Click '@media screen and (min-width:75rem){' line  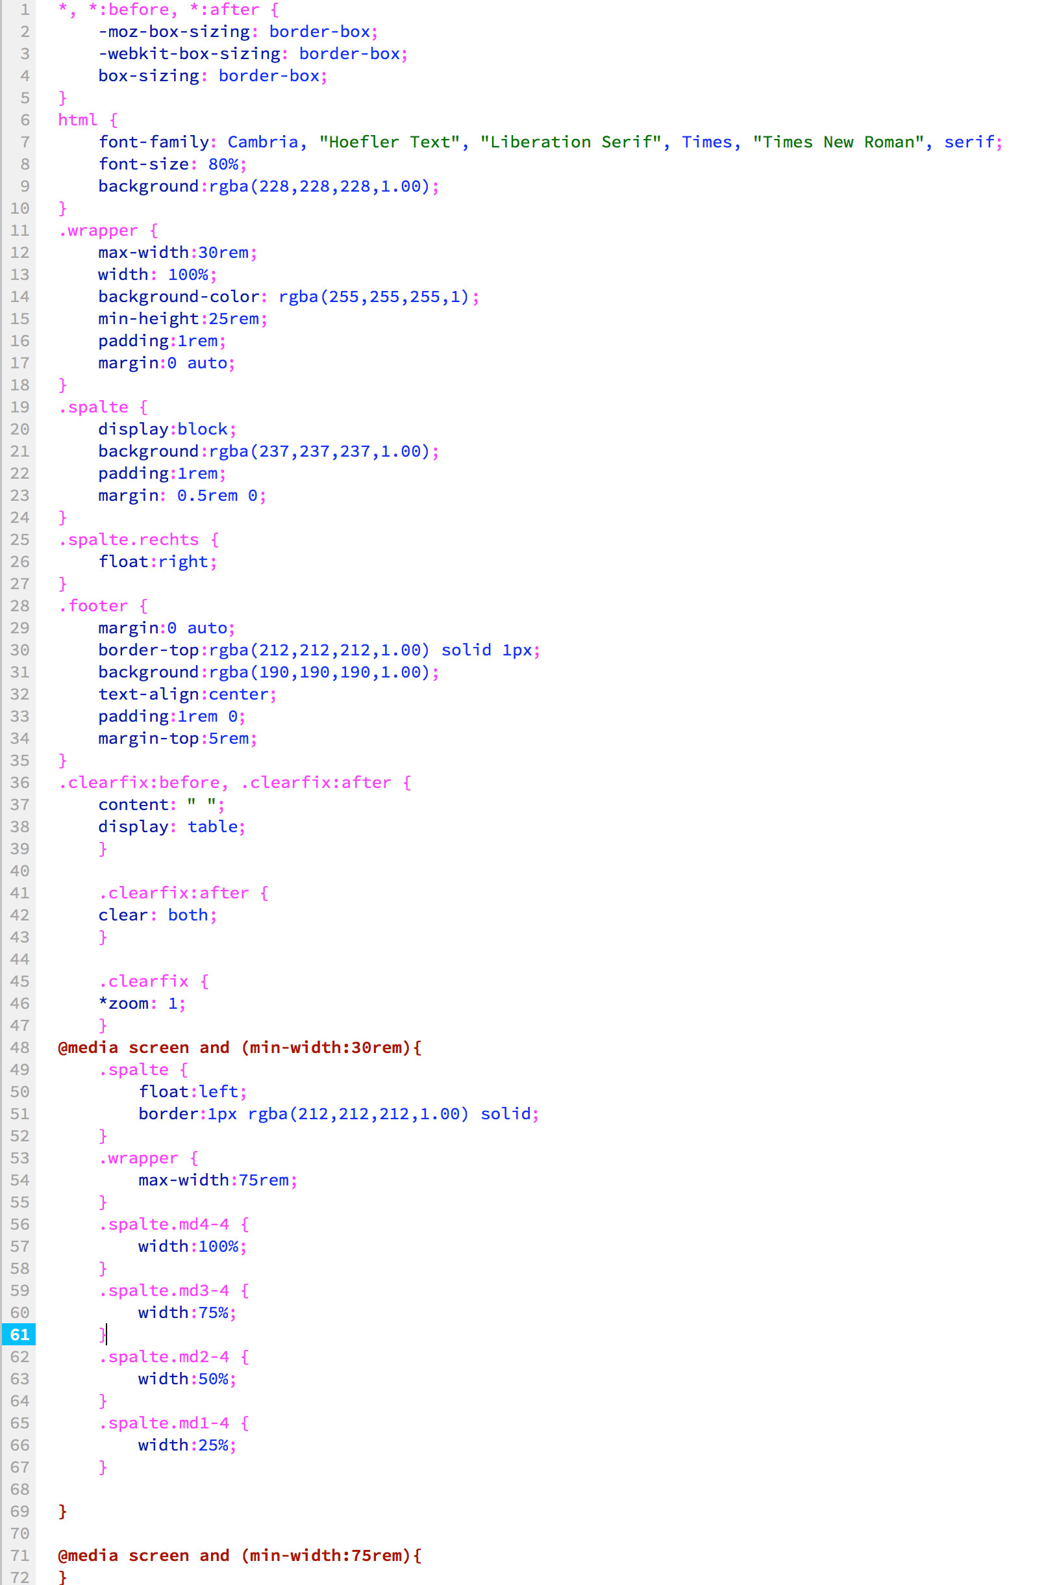[240, 1556]
